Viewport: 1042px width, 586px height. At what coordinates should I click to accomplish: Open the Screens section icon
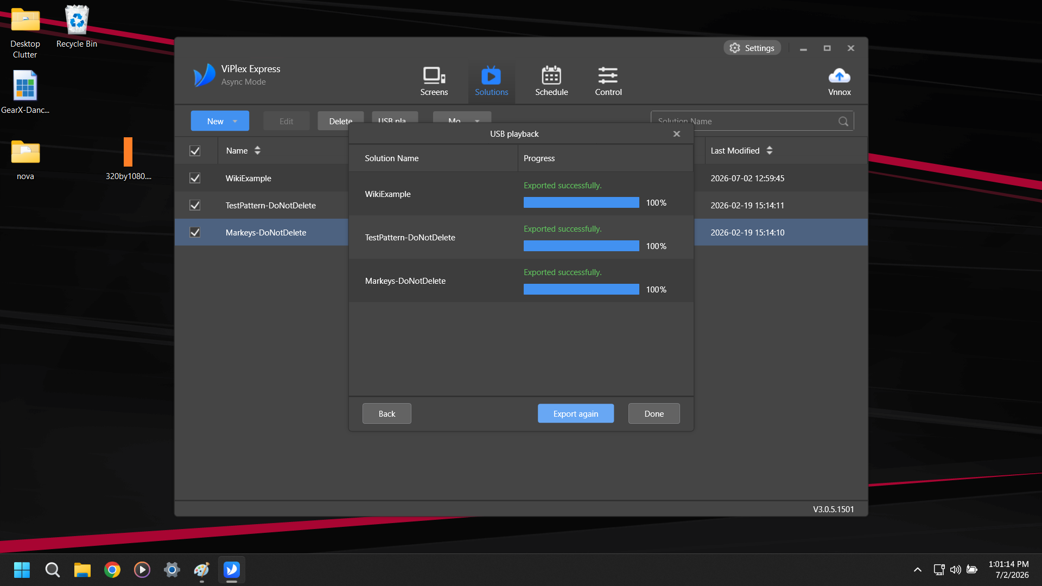pos(434,76)
